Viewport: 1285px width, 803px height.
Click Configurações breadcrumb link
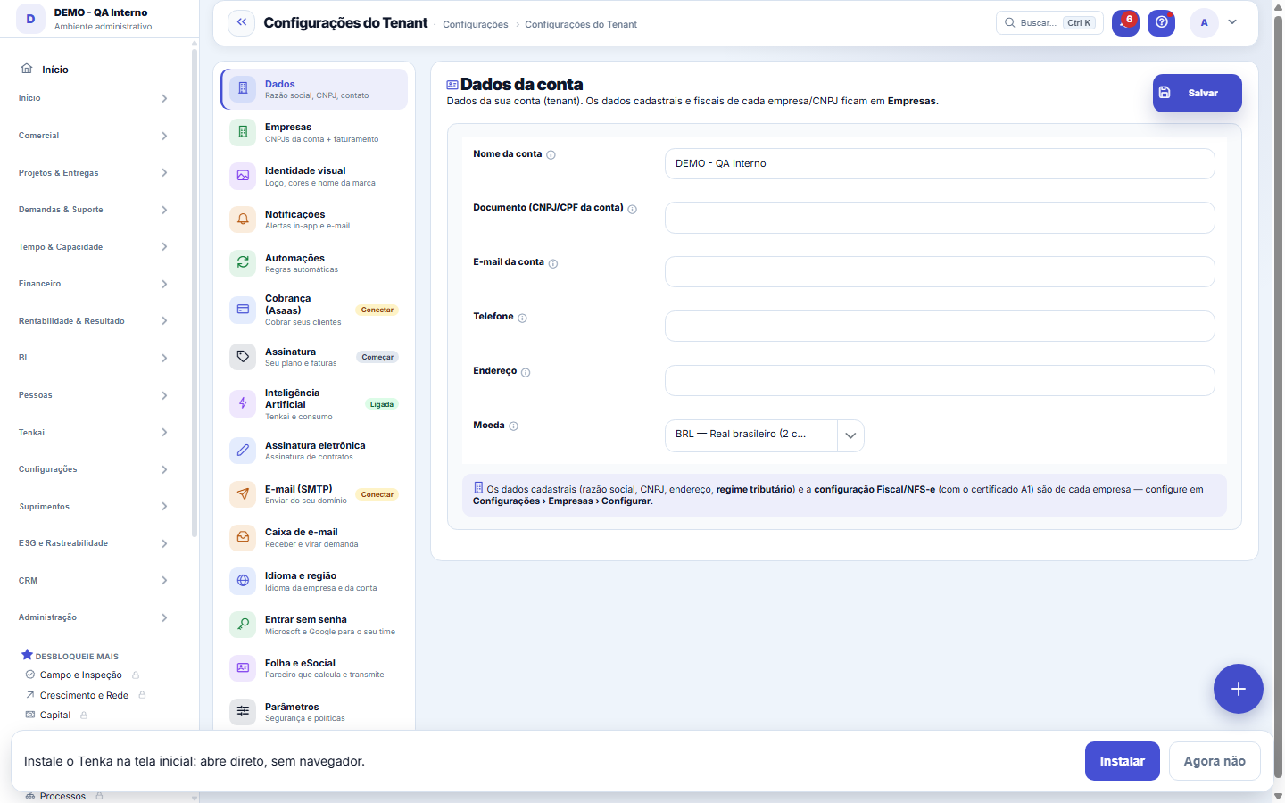[476, 24]
